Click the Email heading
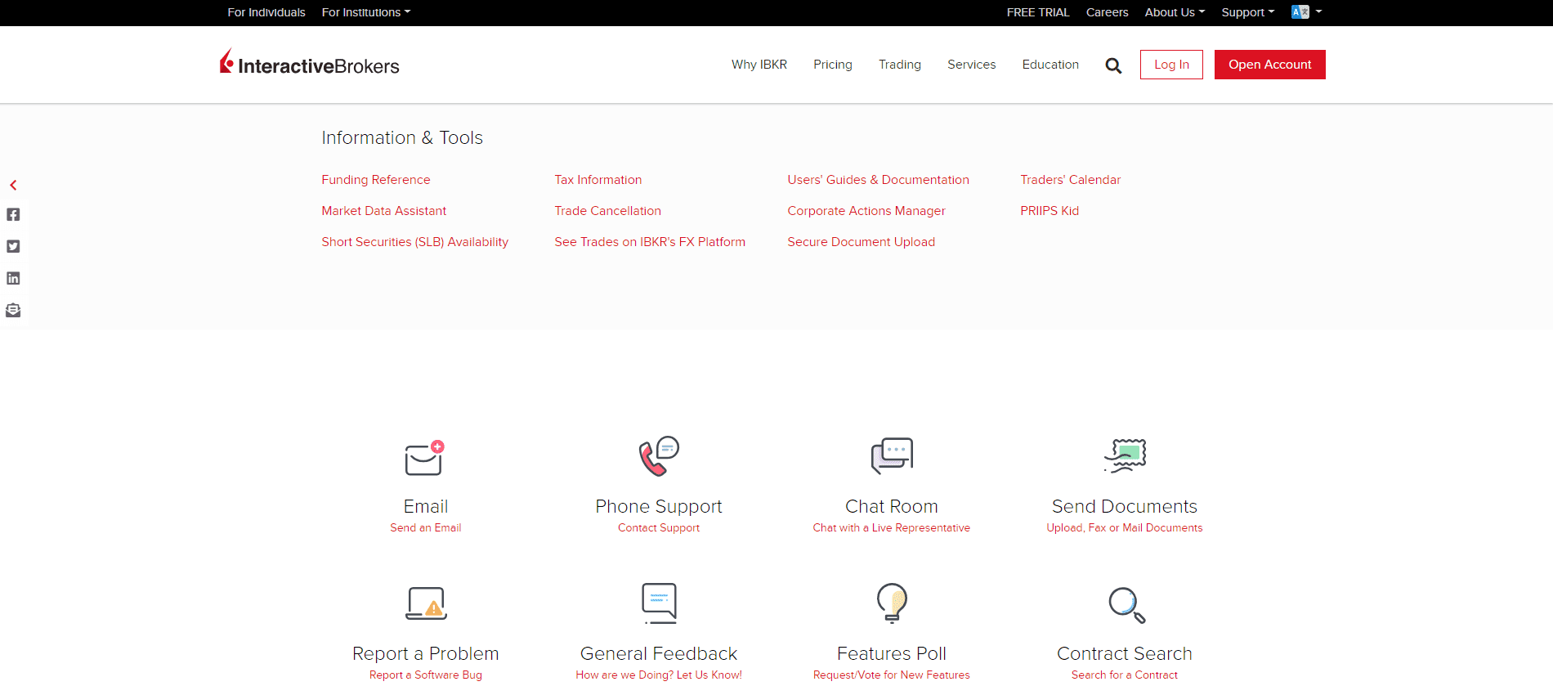The height and width of the screenshot is (695, 1553). (x=426, y=507)
